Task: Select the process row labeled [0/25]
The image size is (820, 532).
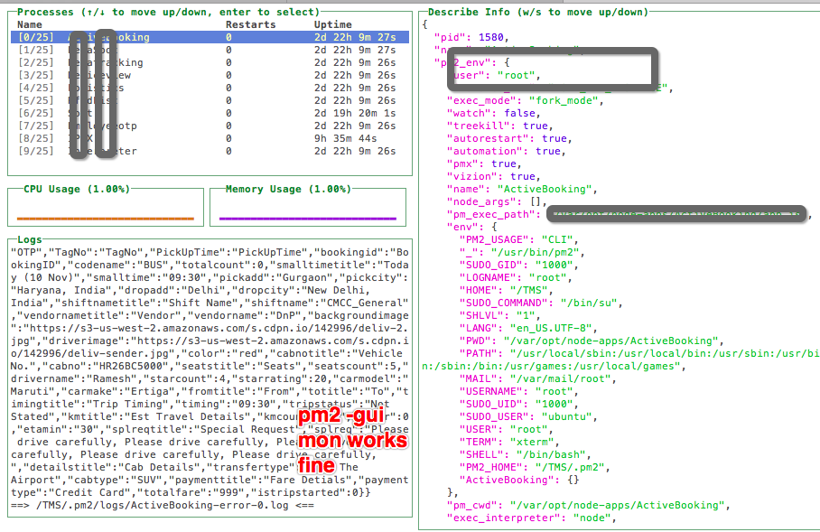Action: click(210, 37)
